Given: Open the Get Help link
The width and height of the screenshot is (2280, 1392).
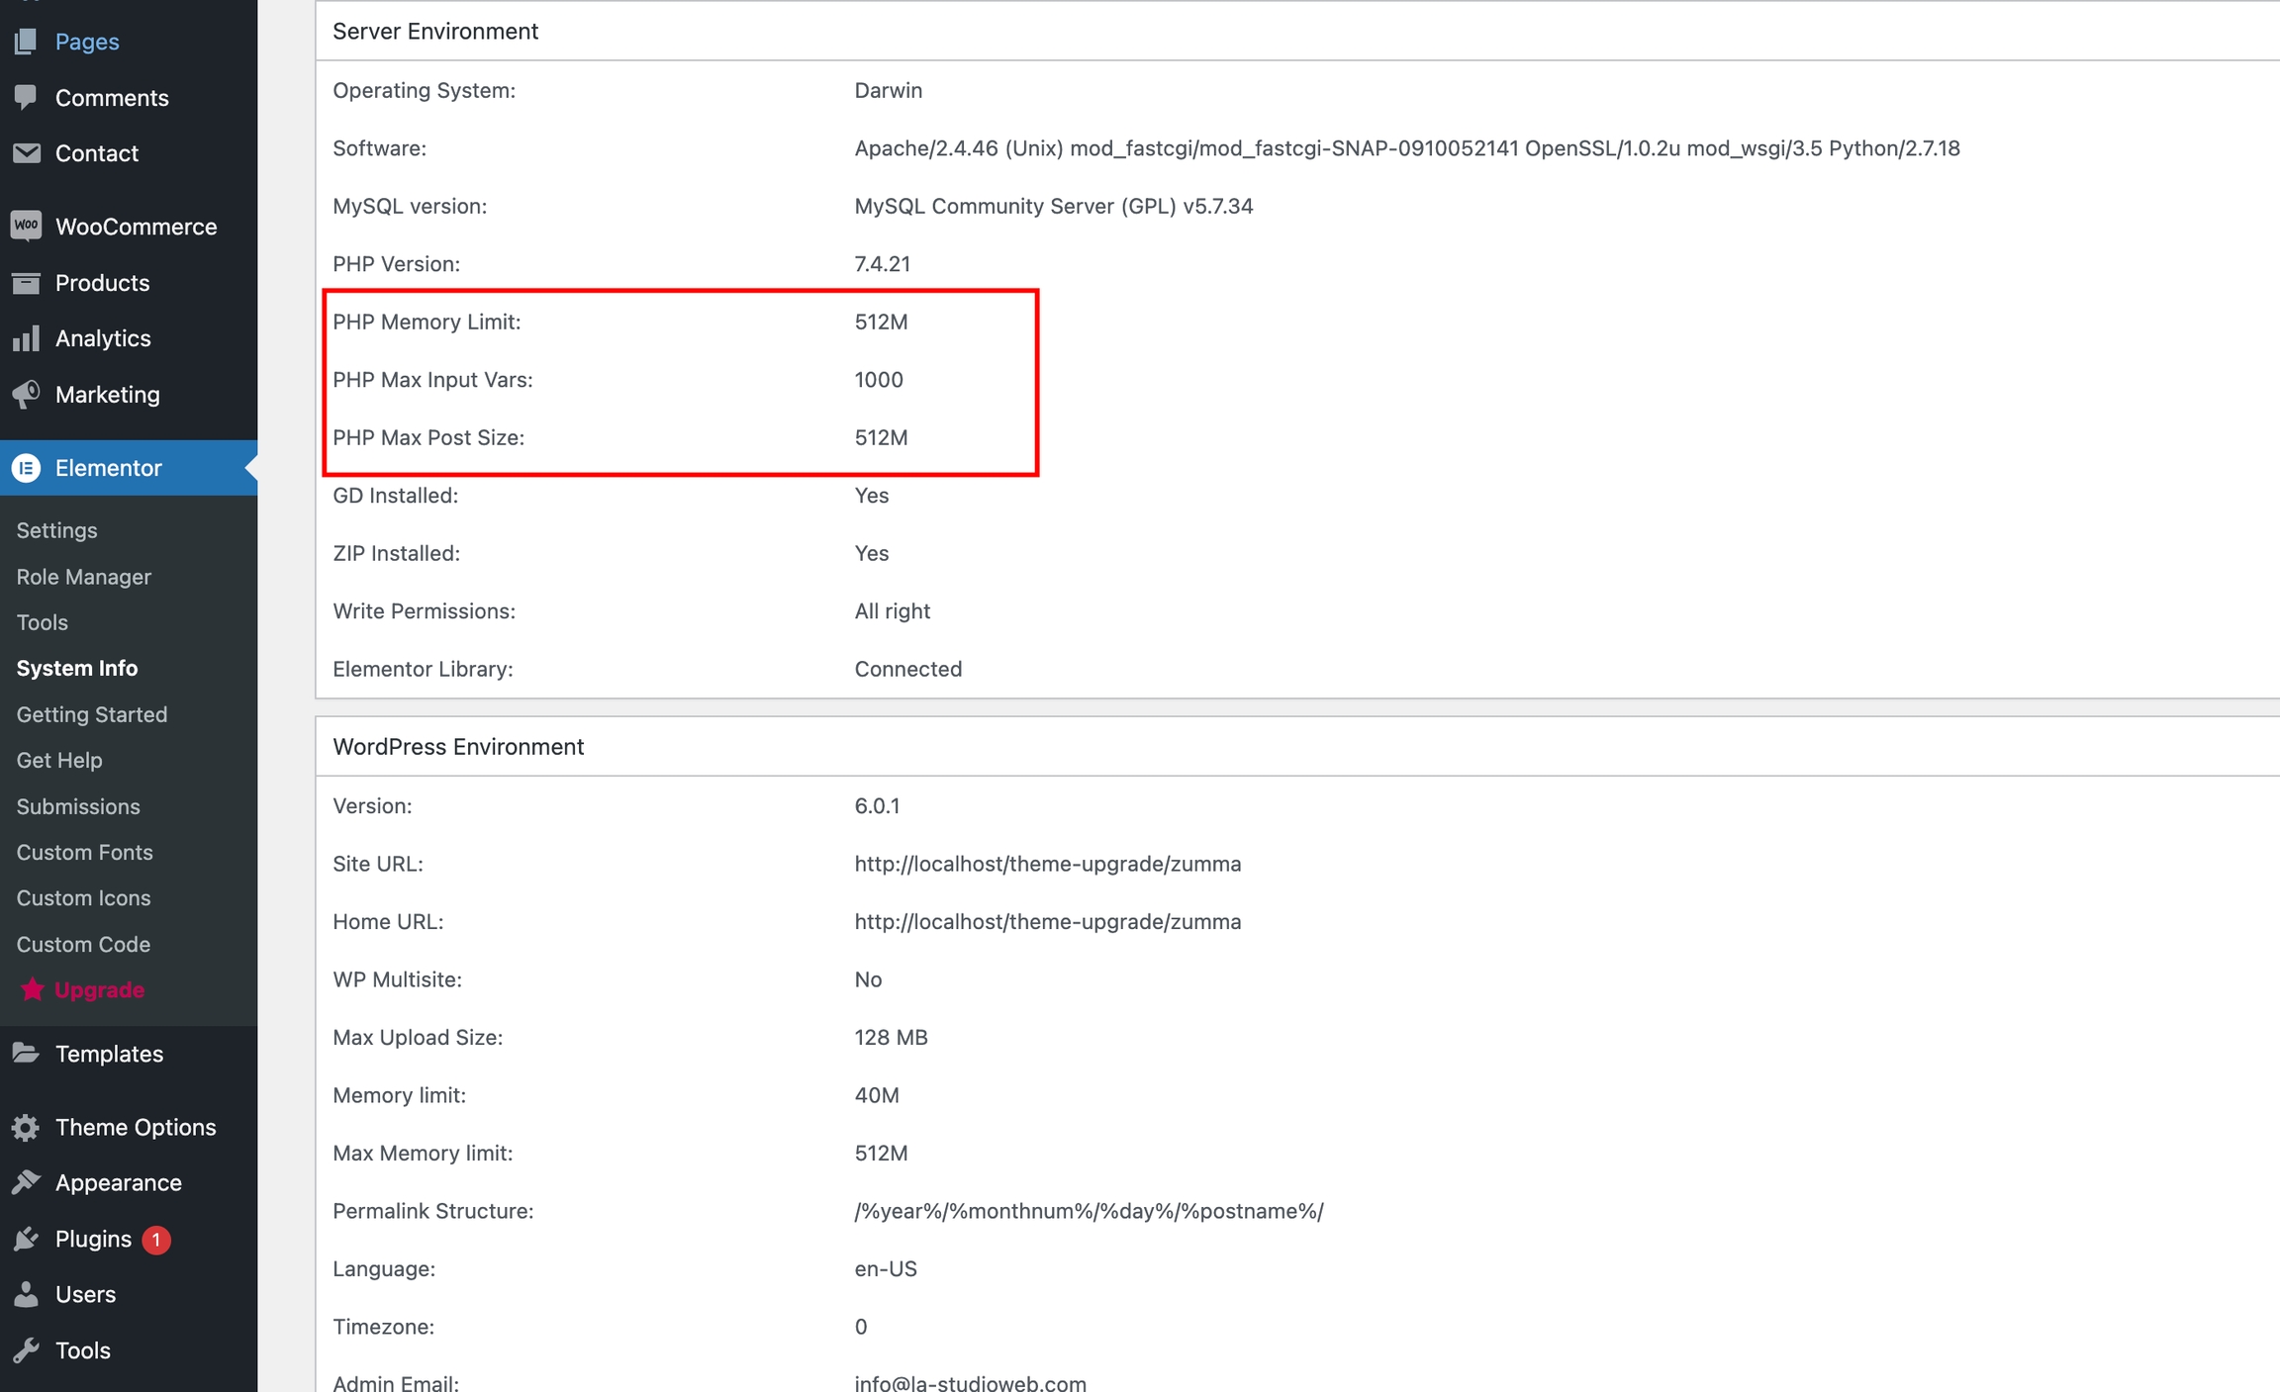Looking at the screenshot, I should click(x=59, y=760).
